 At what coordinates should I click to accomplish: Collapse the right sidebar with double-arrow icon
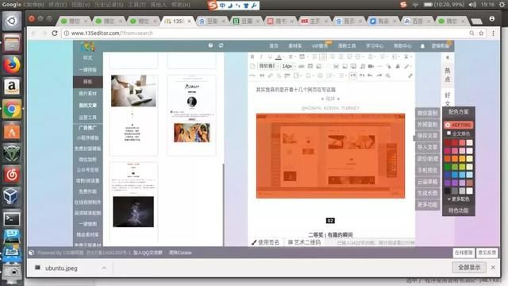[448, 57]
